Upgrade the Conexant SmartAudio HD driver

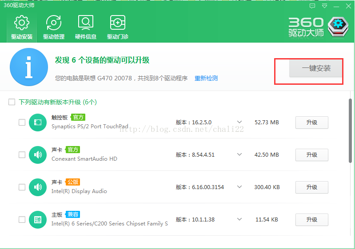(x=312, y=155)
